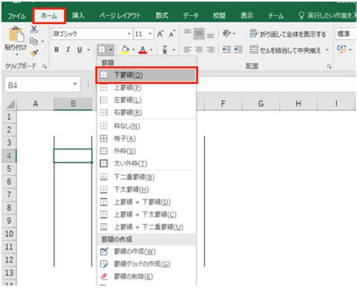Click the tell-me search box (実行したい作業)

pyautogui.click(x=328, y=16)
